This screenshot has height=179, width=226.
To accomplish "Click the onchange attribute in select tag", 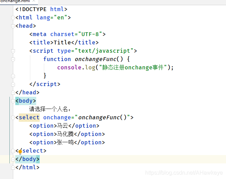I will click(x=57, y=117).
